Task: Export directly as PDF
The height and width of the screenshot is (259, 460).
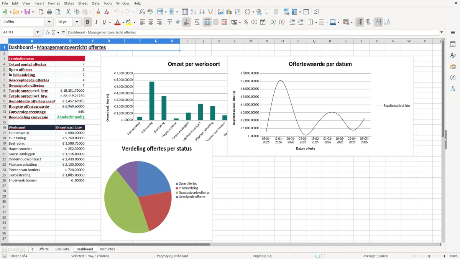Action: pyautogui.click(x=41, y=12)
